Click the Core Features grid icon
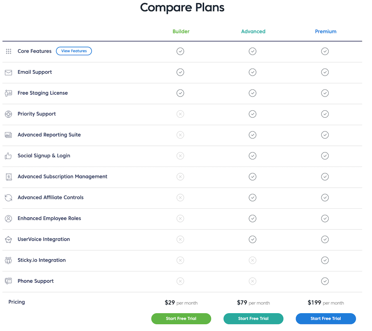 [x=9, y=52]
